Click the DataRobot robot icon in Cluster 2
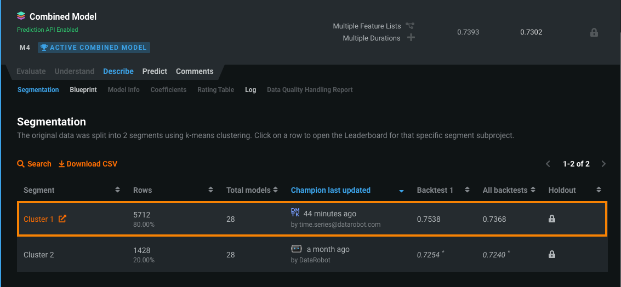 point(296,249)
